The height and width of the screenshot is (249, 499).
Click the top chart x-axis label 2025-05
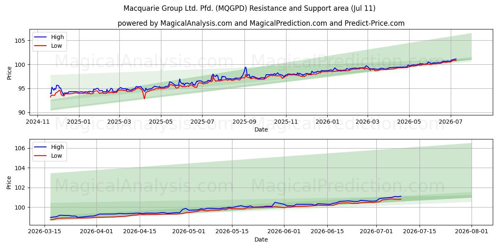click(161, 122)
